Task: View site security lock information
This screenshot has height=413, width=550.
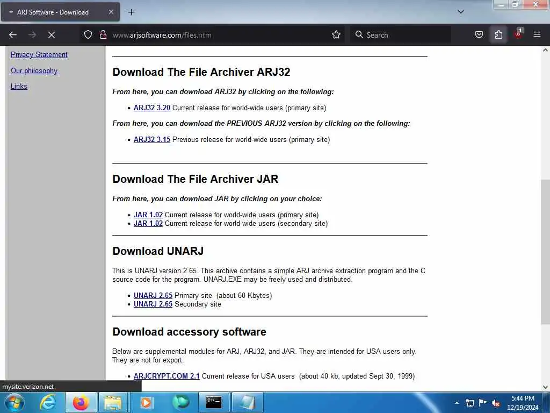Action: (x=103, y=35)
